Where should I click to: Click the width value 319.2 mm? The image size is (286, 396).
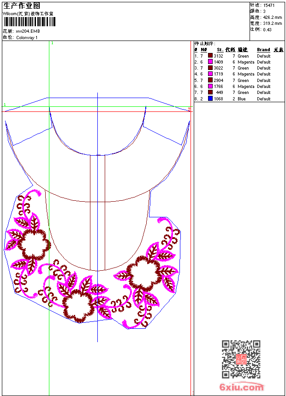tap(272, 23)
